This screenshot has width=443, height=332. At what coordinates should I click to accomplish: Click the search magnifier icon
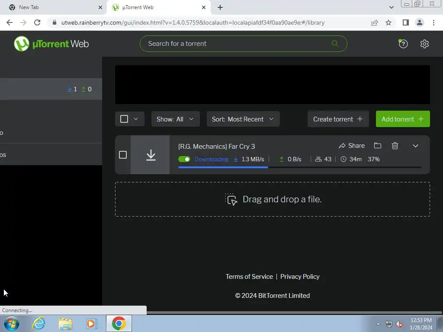click(335, 44)
